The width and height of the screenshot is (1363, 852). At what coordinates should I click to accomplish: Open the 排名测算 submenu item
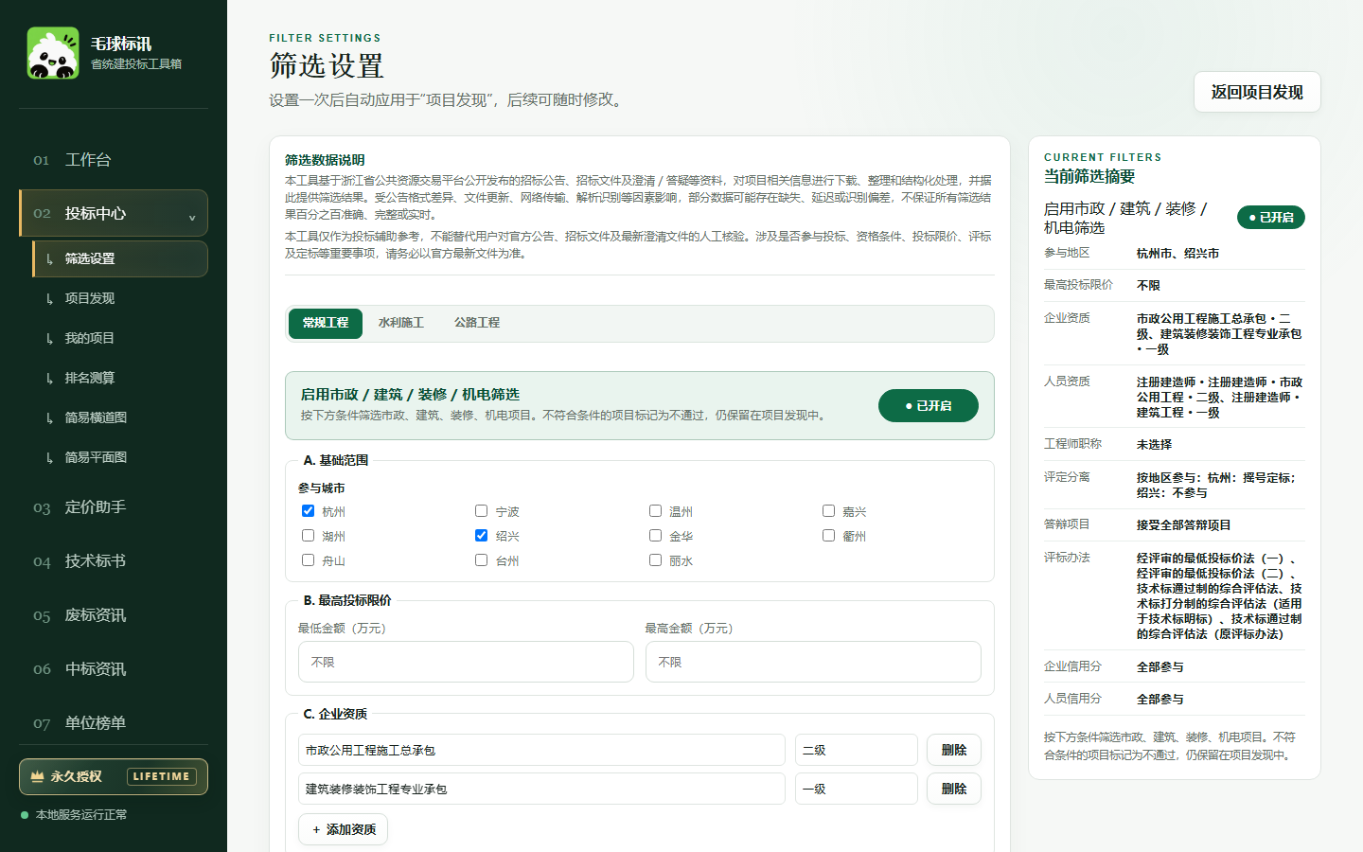coord(119,378)
